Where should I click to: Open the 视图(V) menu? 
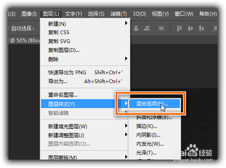pyautogui.click(x=160, y=14)
